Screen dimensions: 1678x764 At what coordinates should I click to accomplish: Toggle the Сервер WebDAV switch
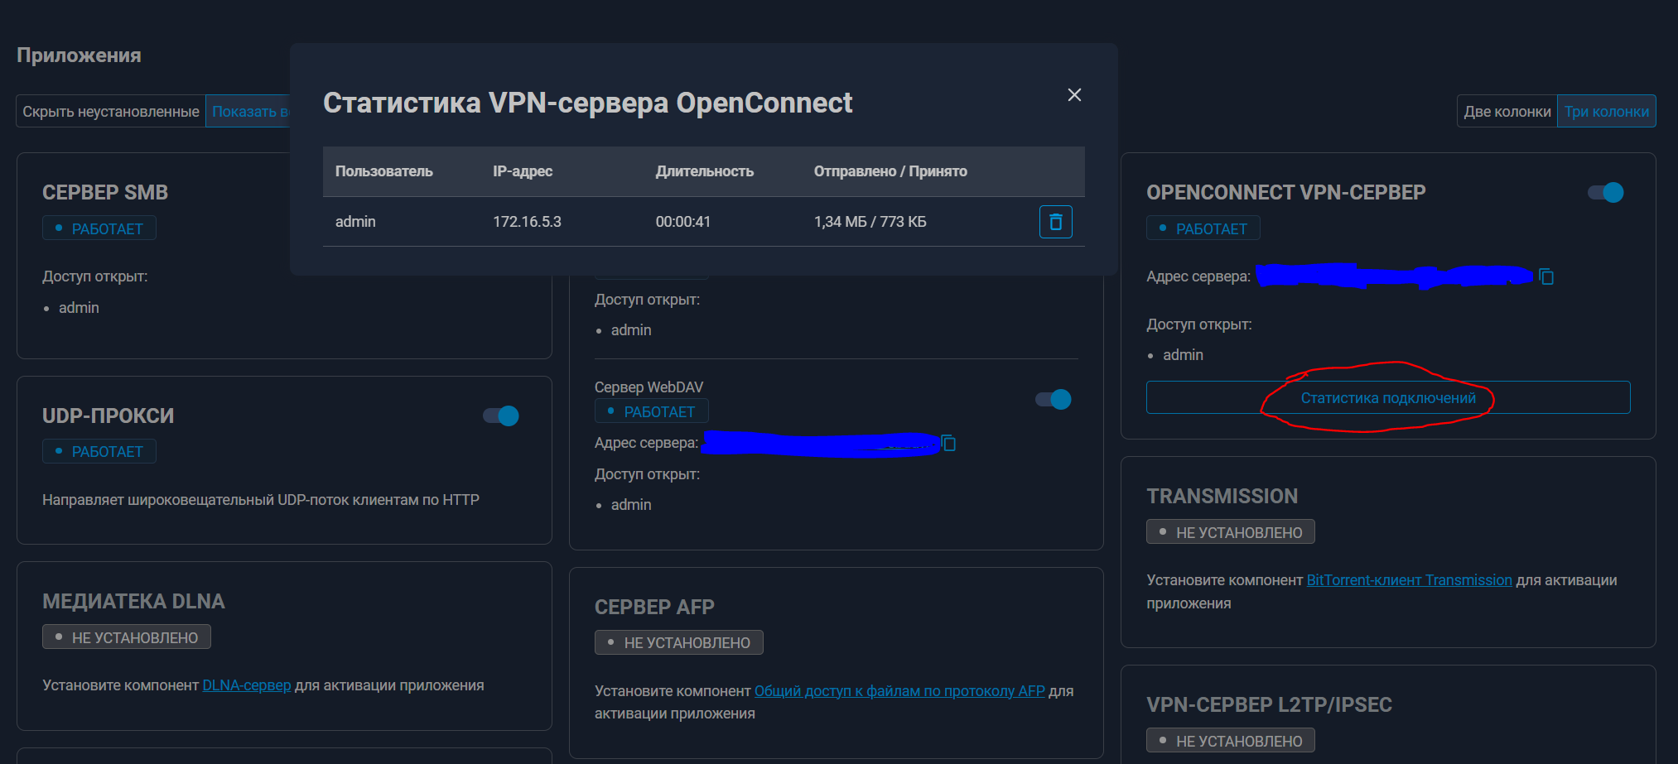1053,400
